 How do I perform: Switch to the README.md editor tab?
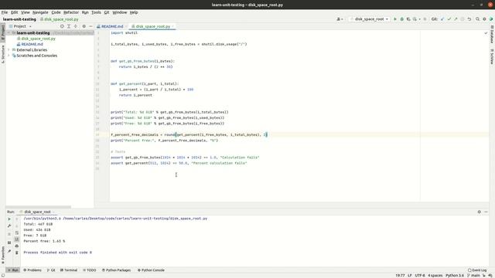(x=112, y=26)
